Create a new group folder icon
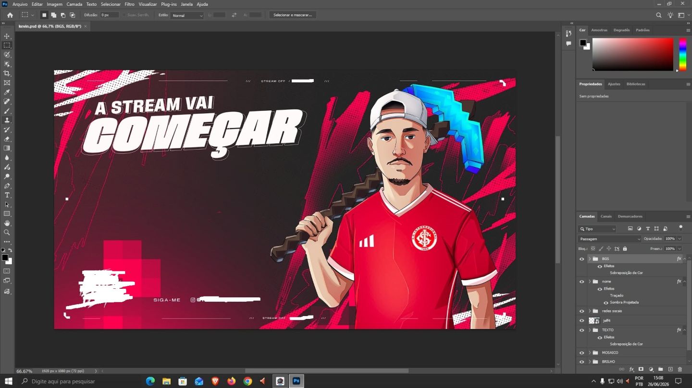Screen dimensions: 692x388 [x=661, y=369]
